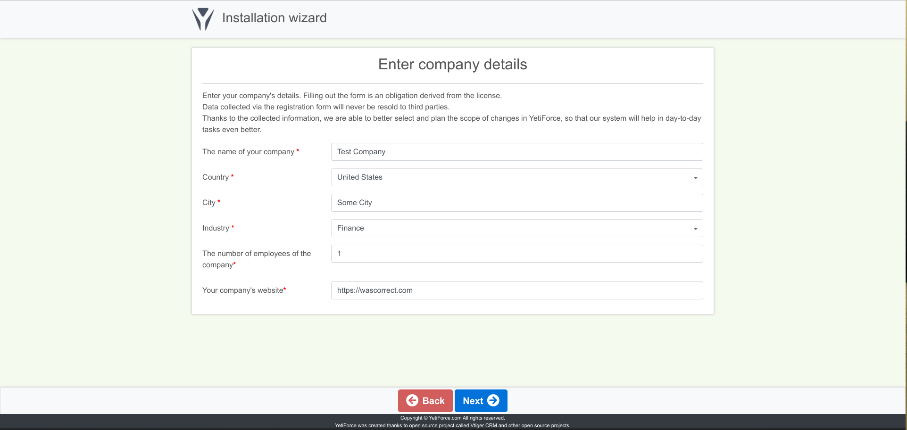The width and height of the screenshot is (907, 430).
Task: Click the 'never be resold to third parties' sentence
Action: [326, 107]
